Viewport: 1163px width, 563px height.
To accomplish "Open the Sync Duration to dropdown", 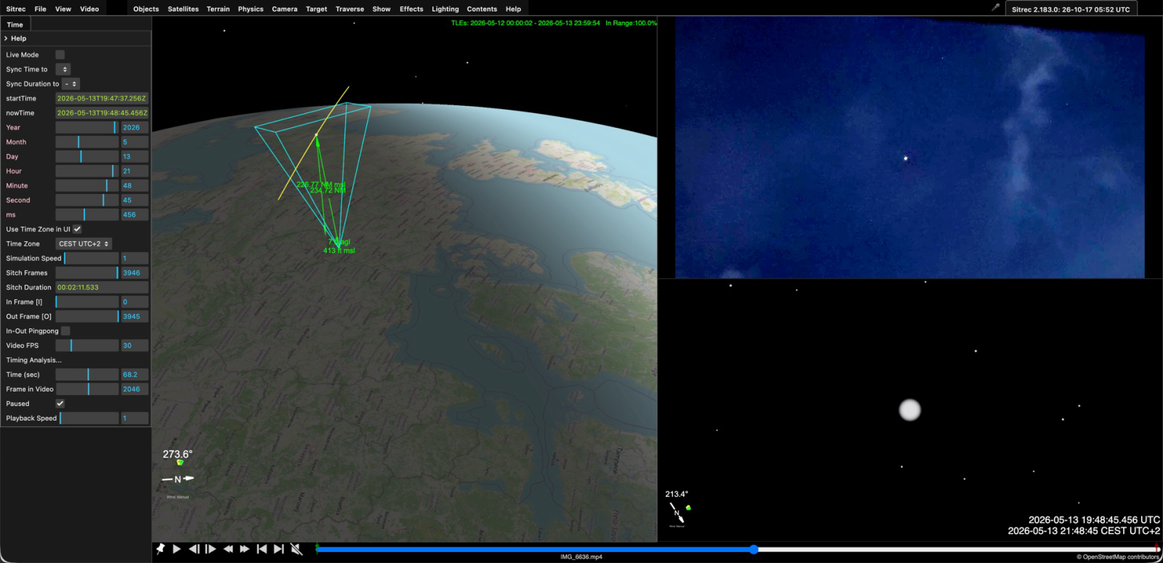I will [71, 84].
